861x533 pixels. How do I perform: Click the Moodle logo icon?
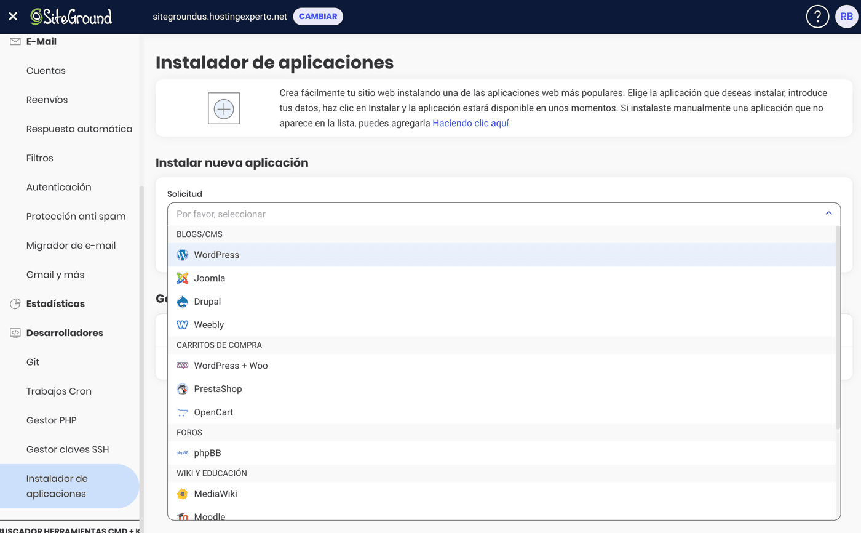pos(182,516)
